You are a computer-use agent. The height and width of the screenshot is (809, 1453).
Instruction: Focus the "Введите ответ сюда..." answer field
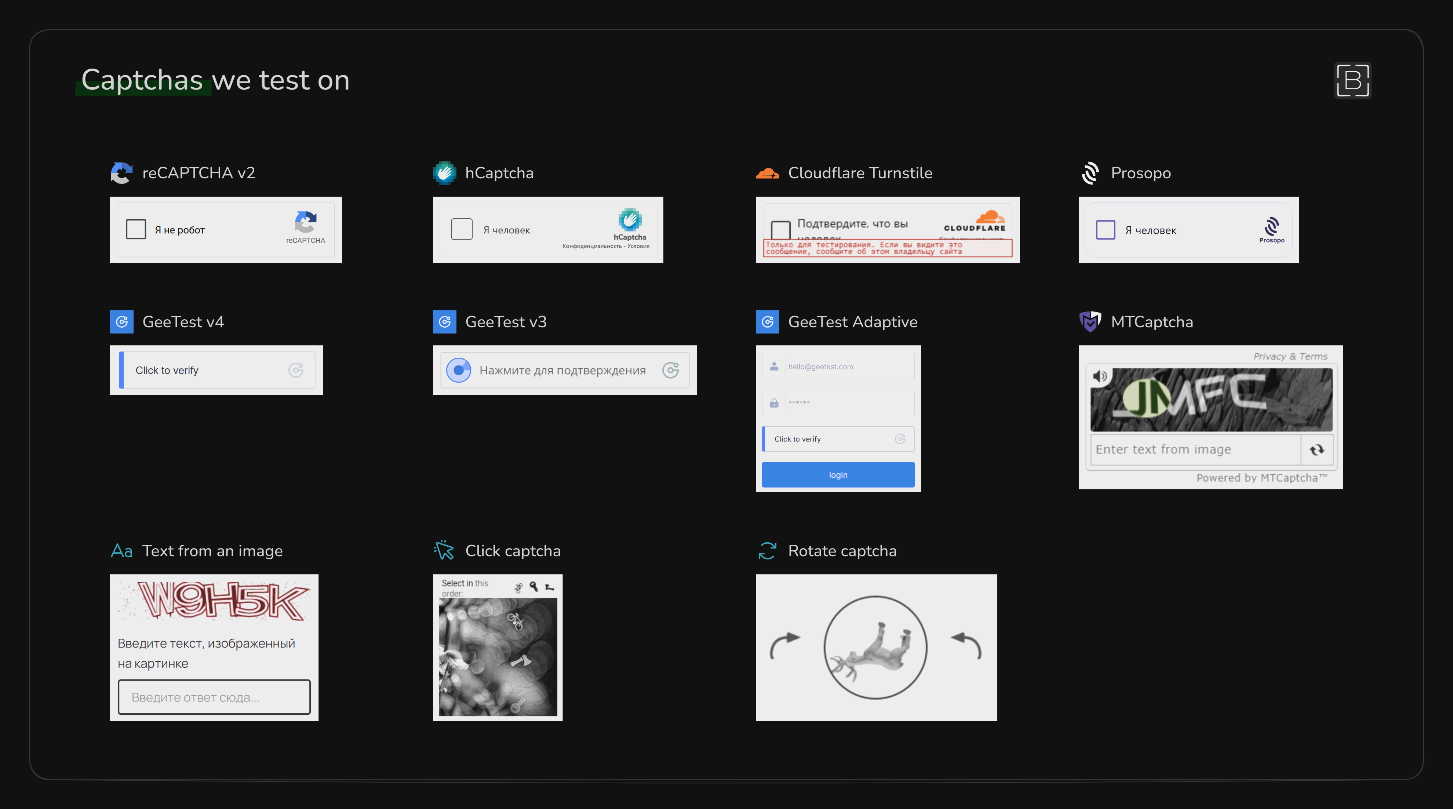[214, 697]
